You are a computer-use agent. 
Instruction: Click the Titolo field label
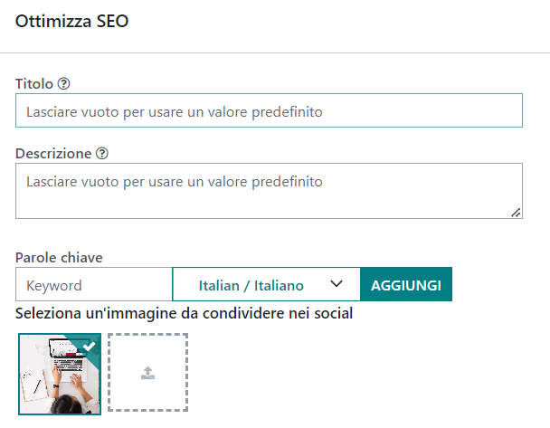34,84
